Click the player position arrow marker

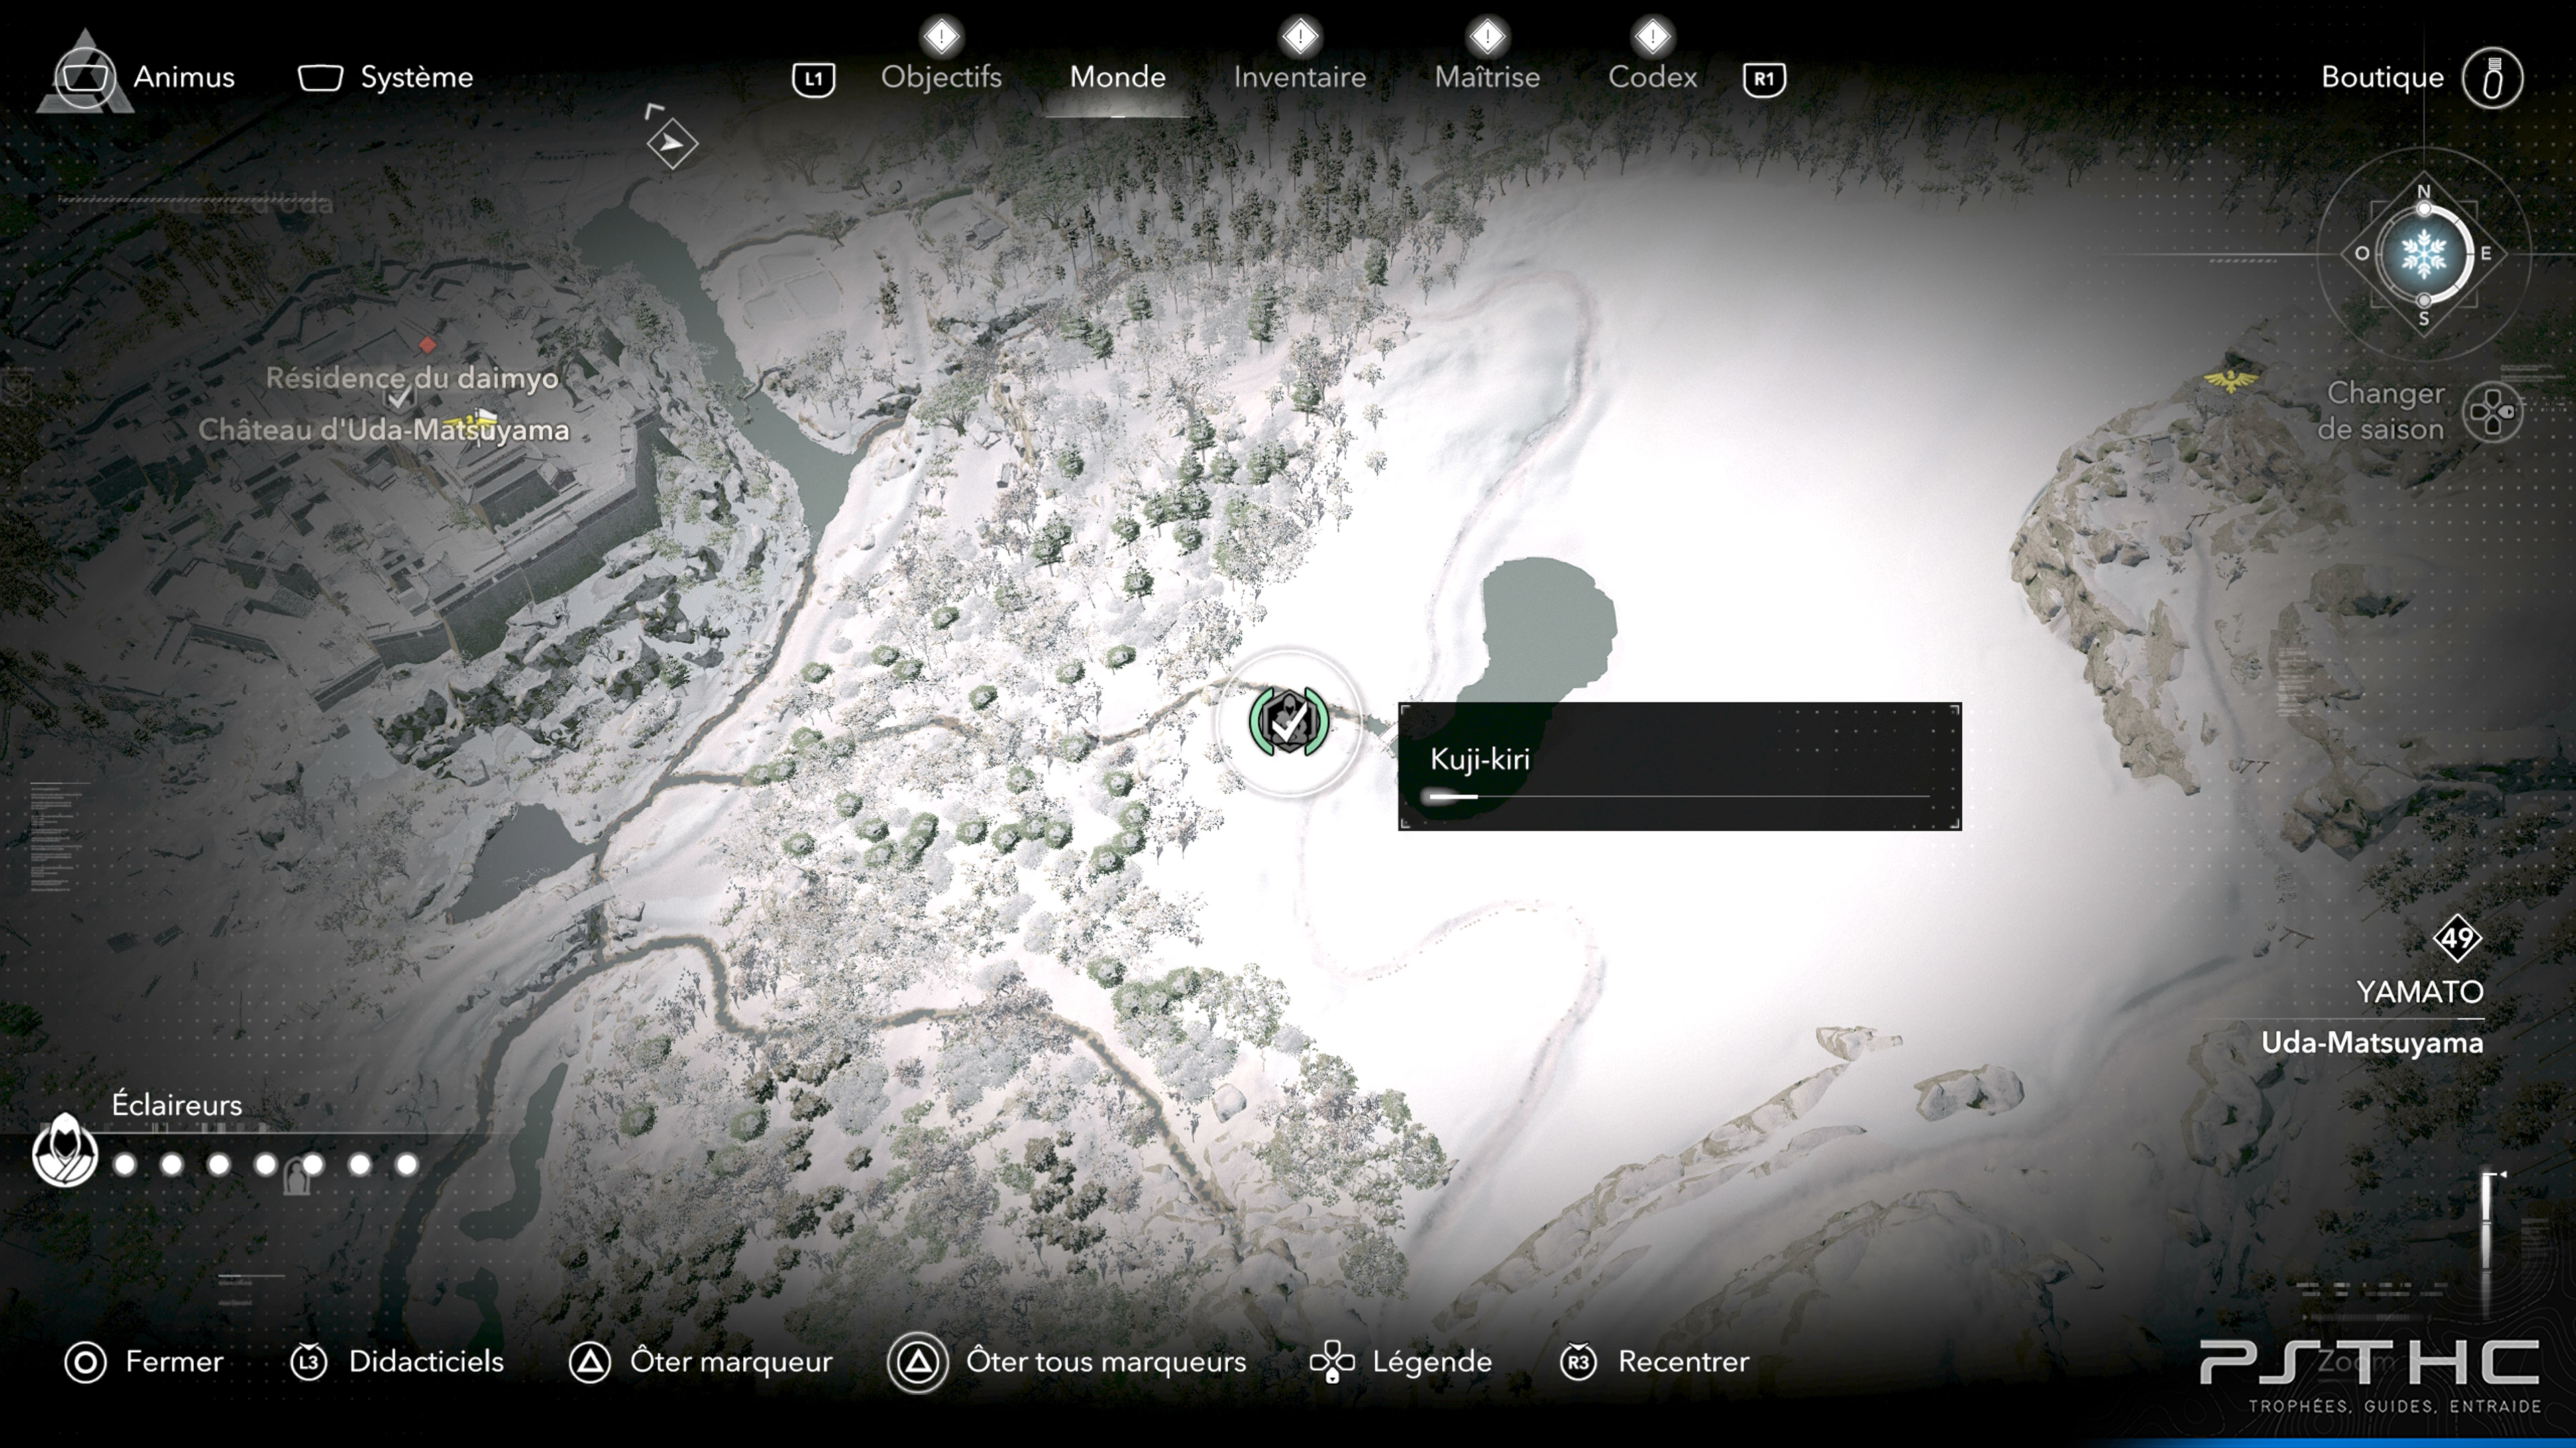(672, 144)
